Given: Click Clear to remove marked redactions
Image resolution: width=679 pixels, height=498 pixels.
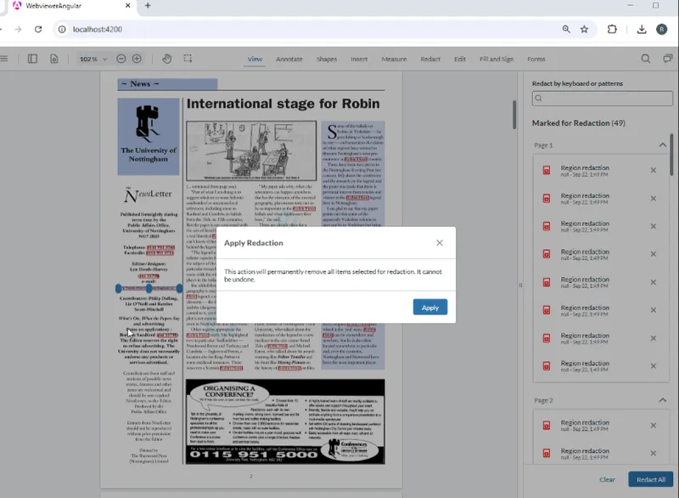Looking at the screenshot, I should (x=607, y=479).
